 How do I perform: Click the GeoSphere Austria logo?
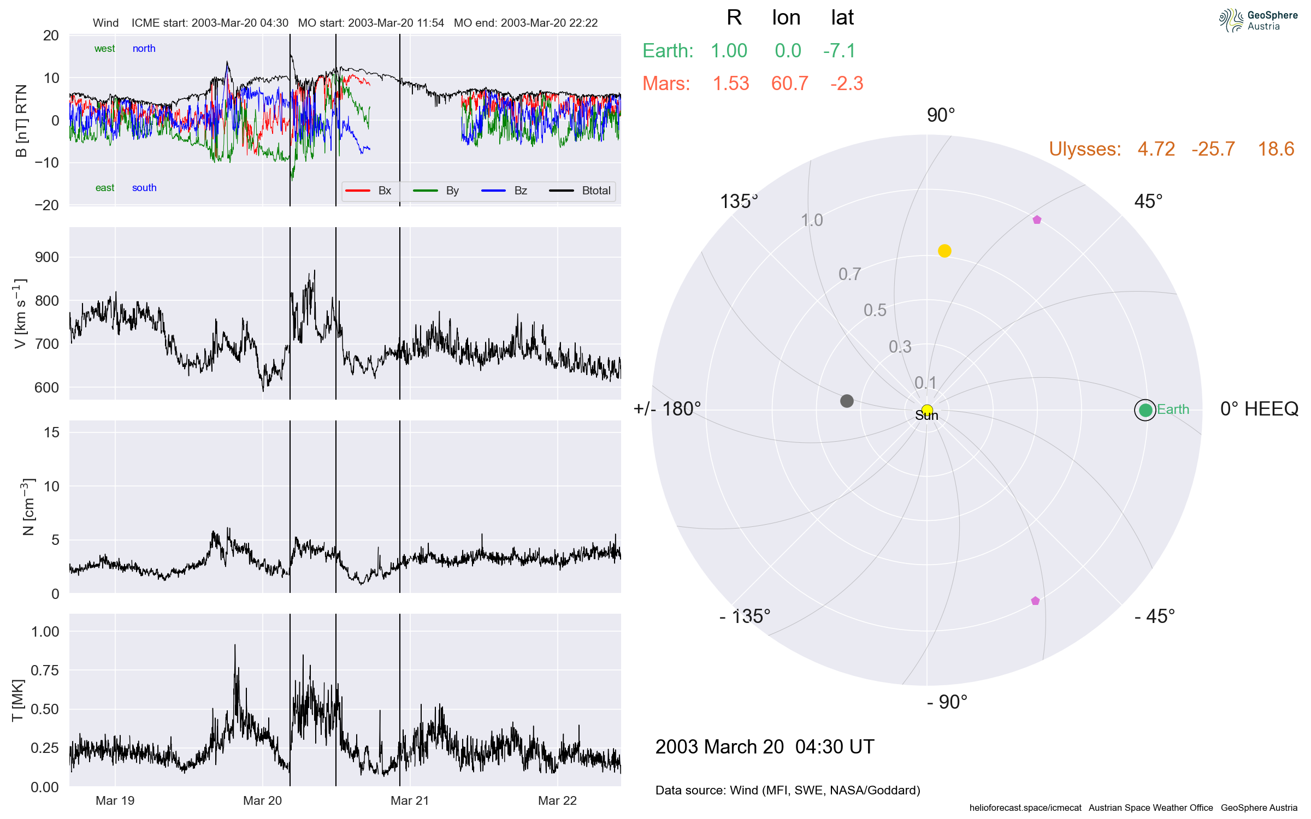[1258, 20]
